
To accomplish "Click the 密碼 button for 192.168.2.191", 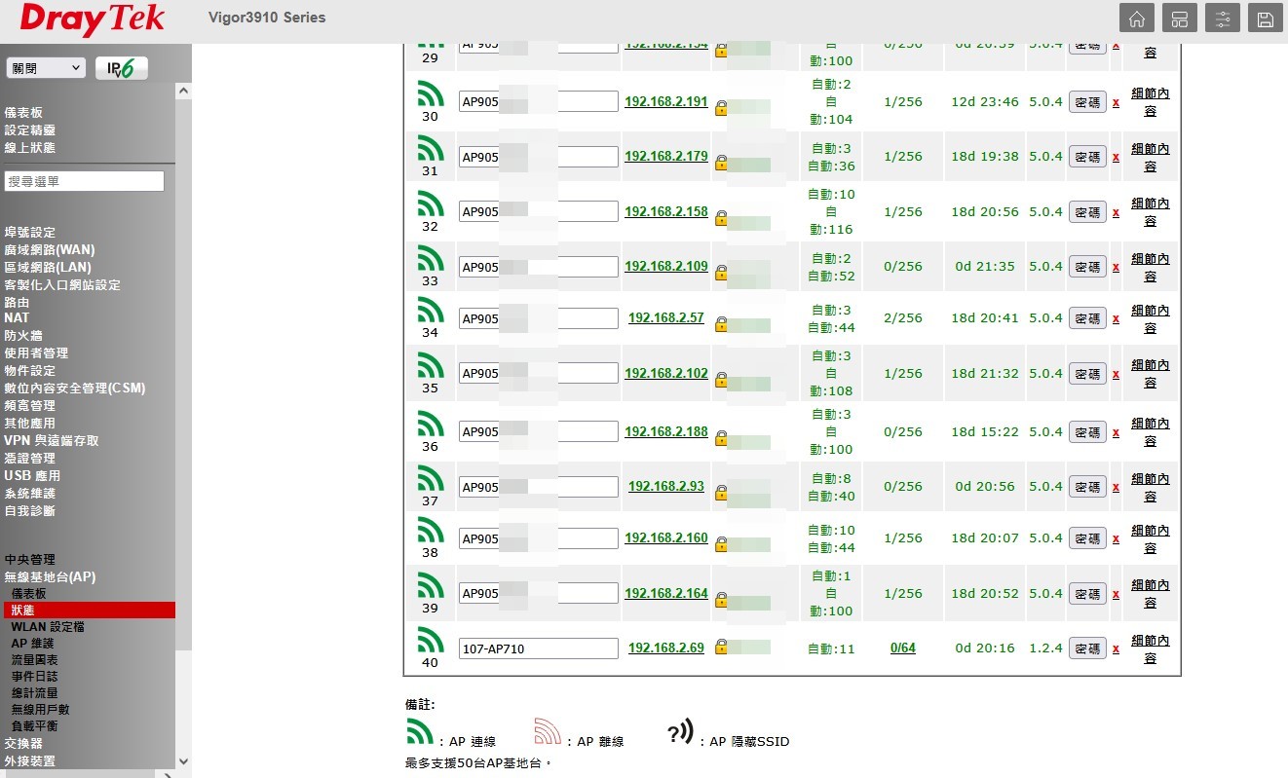I will [1087, 101].
